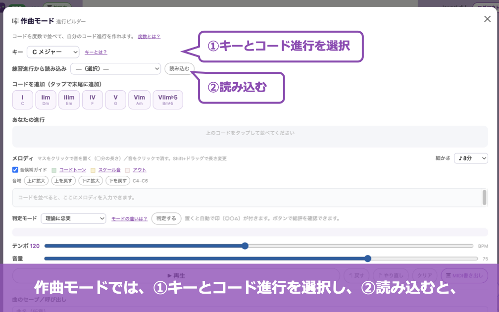499x312 pixels.
Task: Click the green コードトーン color swatch
Action: 54,170
